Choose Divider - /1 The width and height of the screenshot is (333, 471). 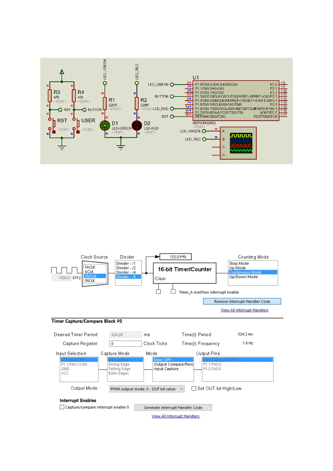pyautogui.click(x=128, y=263)
